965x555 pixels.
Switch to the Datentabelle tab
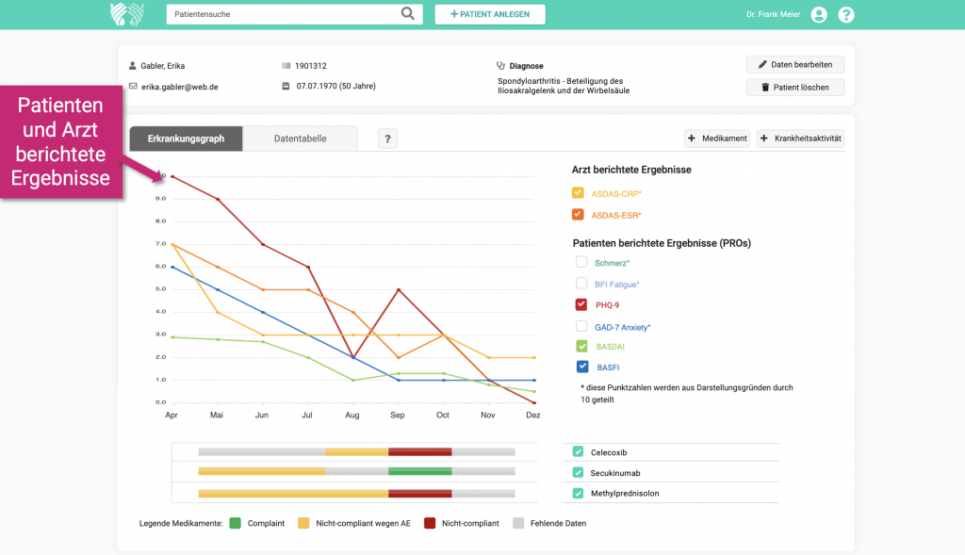(300, 139)
